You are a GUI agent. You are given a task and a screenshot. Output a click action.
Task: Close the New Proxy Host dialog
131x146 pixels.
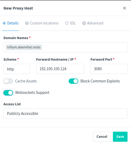[124, 8]
